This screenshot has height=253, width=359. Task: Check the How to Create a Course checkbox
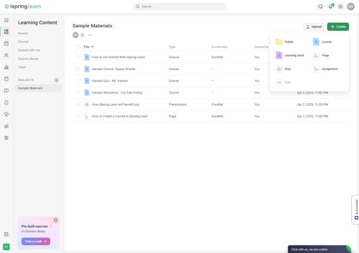coord(78,116)
